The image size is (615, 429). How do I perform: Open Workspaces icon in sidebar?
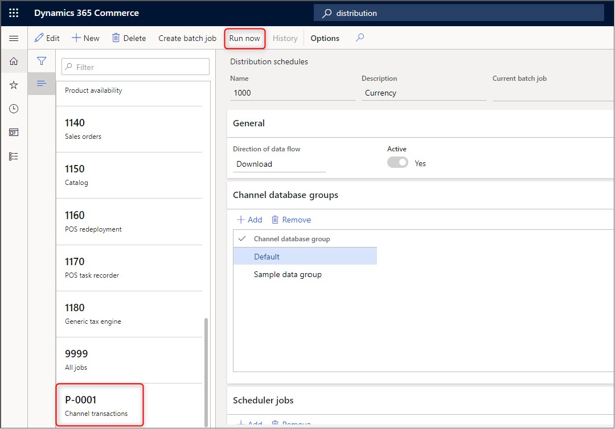pyautogui.click(x=14, y=133)
